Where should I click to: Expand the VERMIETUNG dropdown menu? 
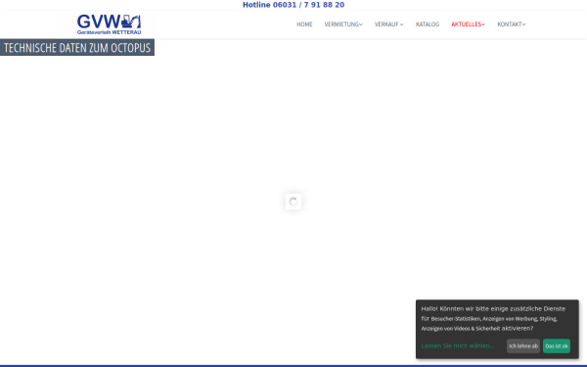(x=343, y=24)
